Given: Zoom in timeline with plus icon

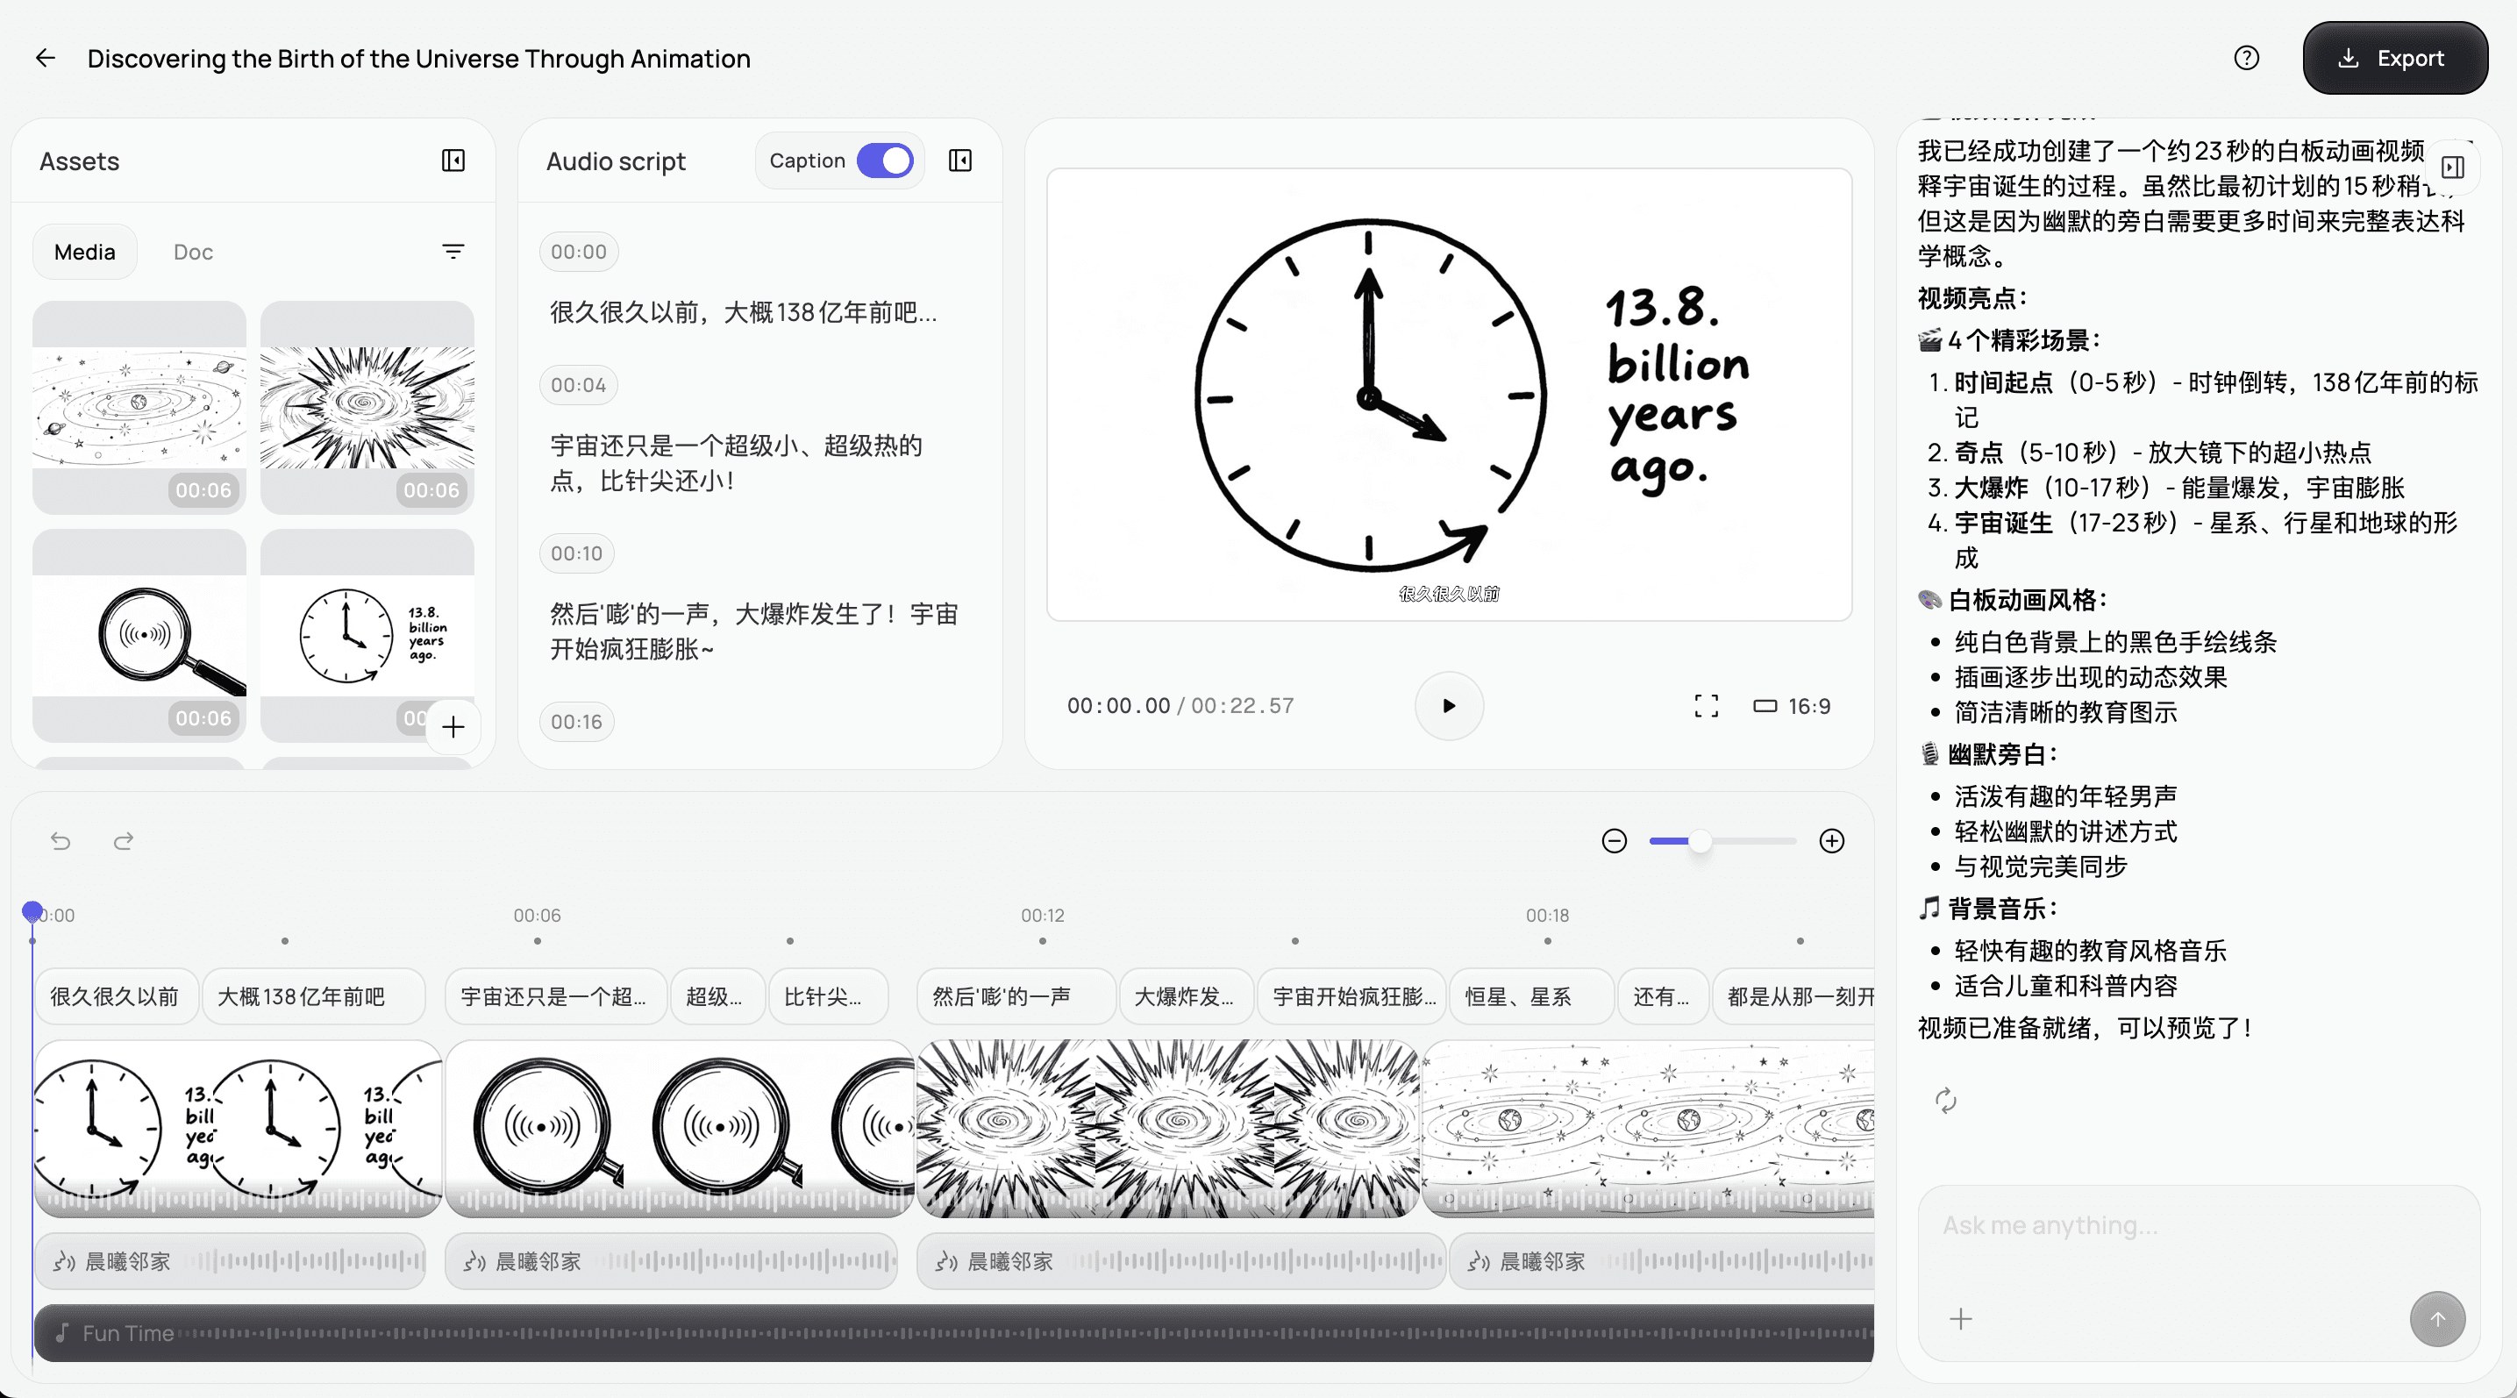Looking at the screenshot, I should (x=1832, y=841).
